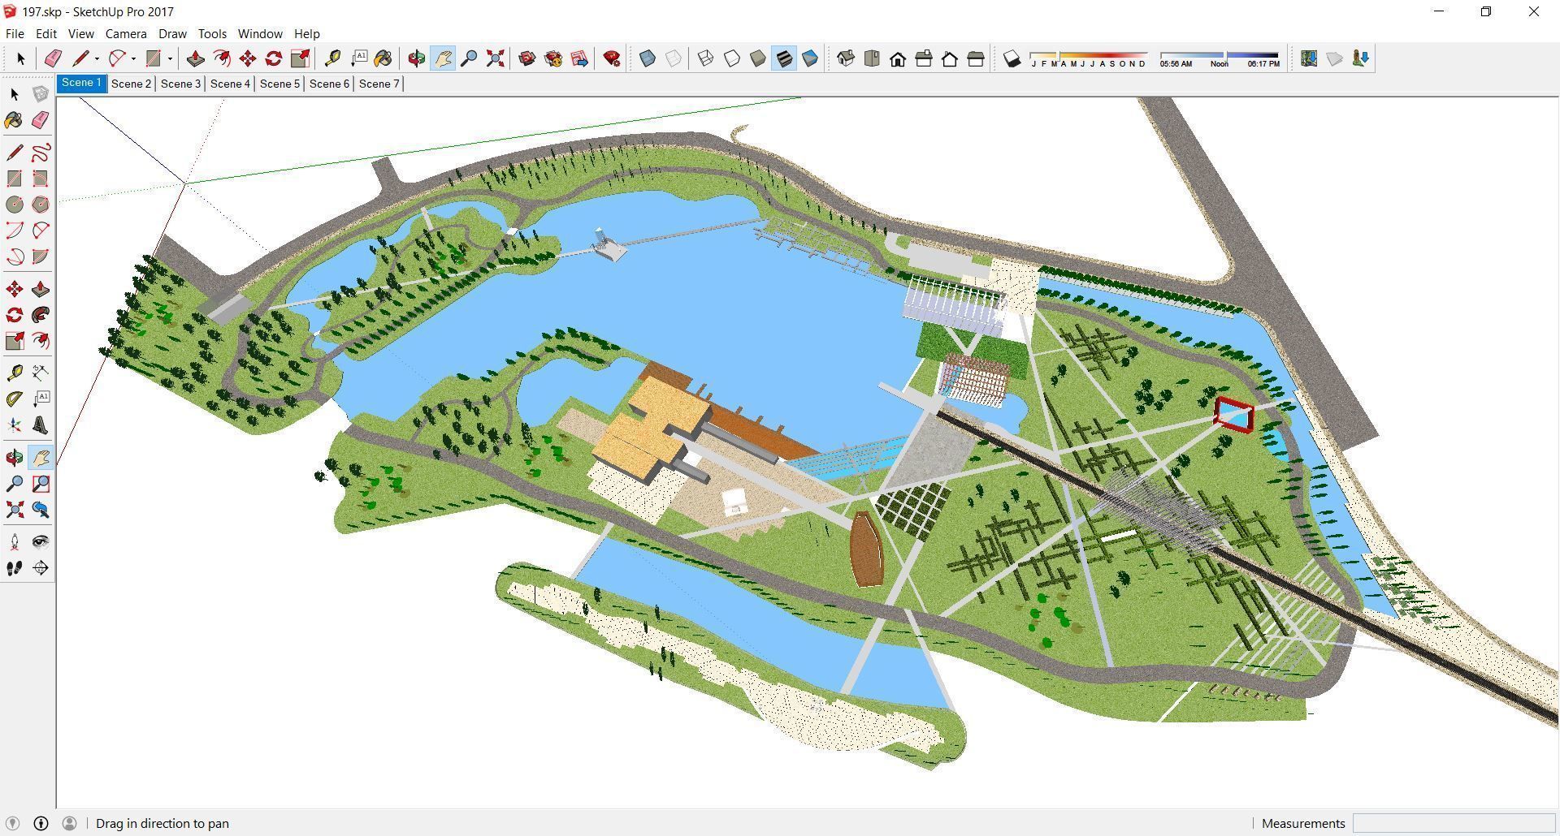This screenshot has height=836, width=1560.
Task: Switch to Back standard view
Action: 950,58
